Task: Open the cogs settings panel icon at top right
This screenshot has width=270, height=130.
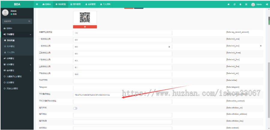Action: click(x=267, y=4)
